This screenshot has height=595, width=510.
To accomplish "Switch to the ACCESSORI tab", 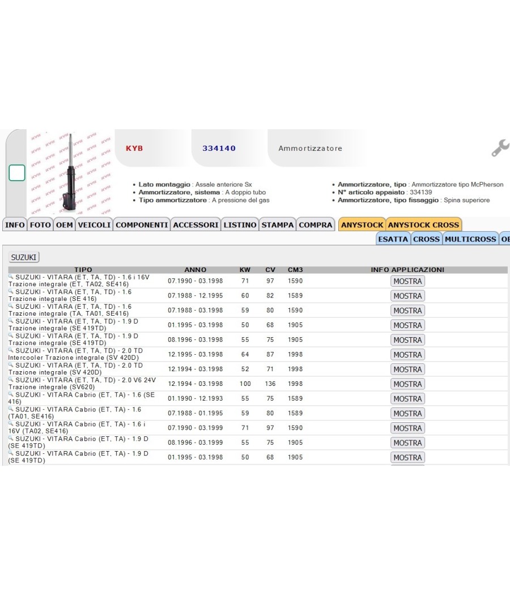I will point(196,224).
